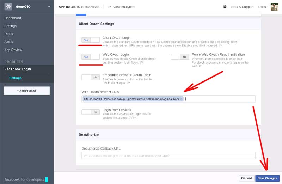This screenshot has height=184, width=282.
Task: Open Tools & Support menu
Action: [x=242, y=7]
